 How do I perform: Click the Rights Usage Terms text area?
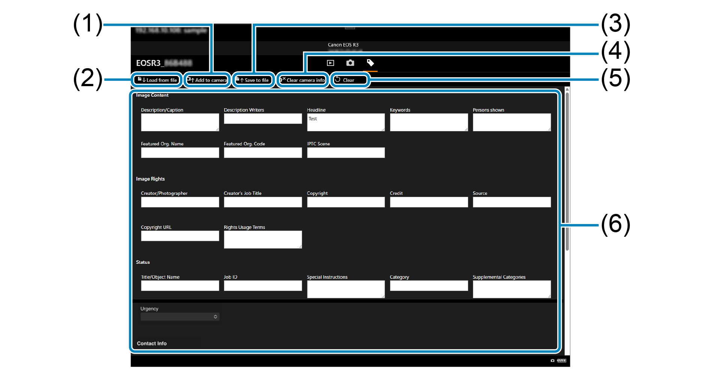[x=262, y=239]
